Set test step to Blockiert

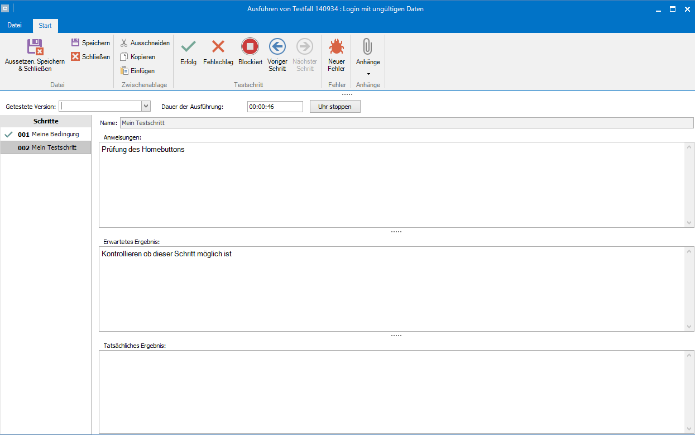(x=250, y=47)
